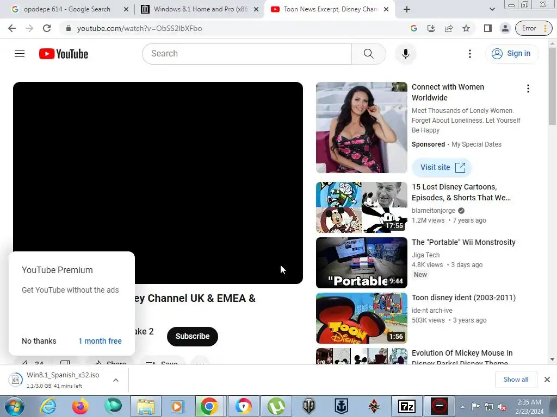Accept the 1 month free offer

(x=100, y=341)
